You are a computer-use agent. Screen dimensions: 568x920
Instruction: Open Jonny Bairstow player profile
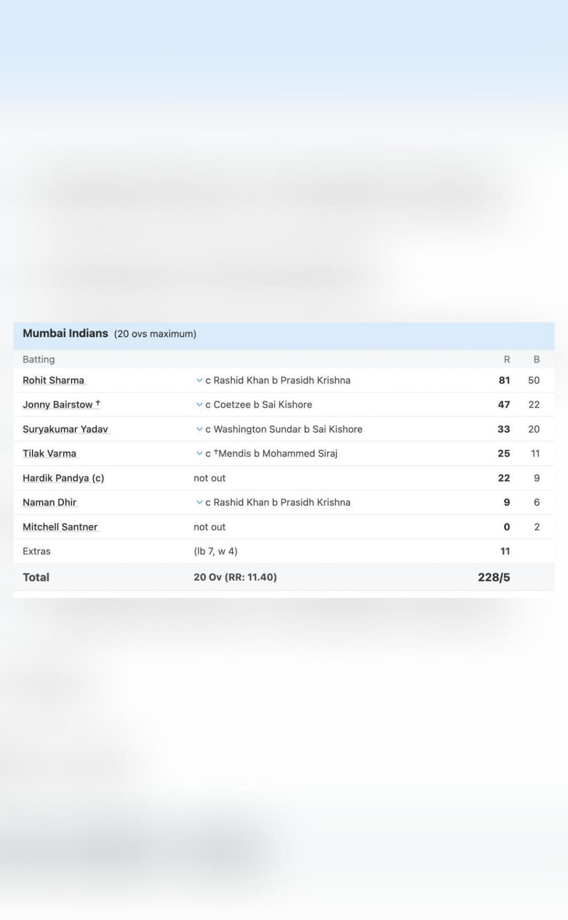click(61, 405)
